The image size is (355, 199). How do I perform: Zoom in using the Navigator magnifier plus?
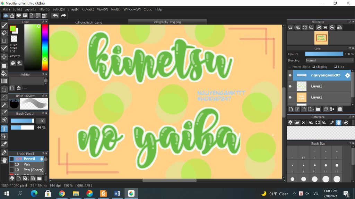pos(298,28)
